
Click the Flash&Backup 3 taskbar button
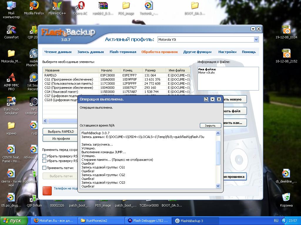point(195,221)
